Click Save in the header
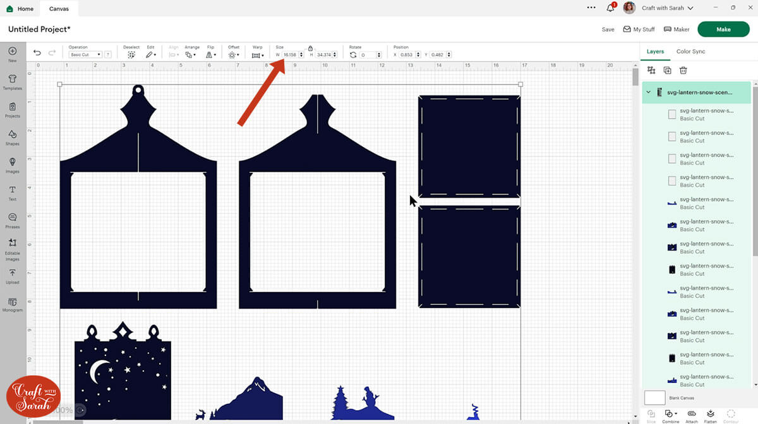The image size is (758, 424). pyautogui.click(x=608, y=29)
